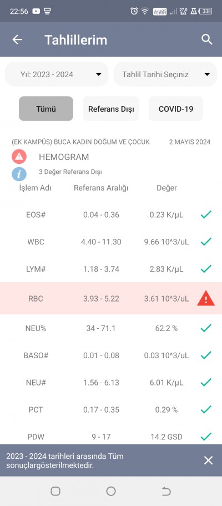
Task: Select the highlighted RBC result row
Action: (111, 298)
